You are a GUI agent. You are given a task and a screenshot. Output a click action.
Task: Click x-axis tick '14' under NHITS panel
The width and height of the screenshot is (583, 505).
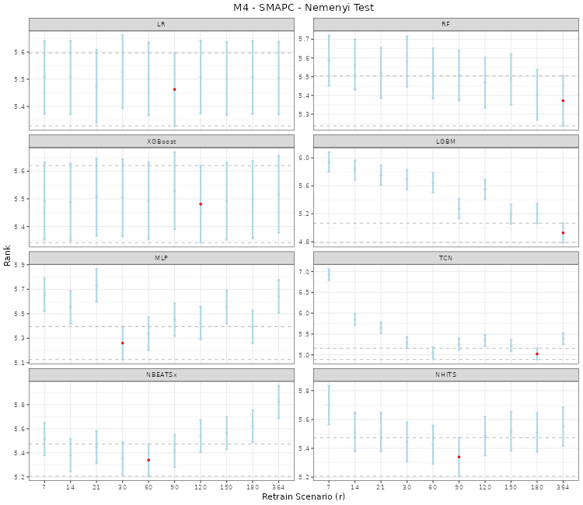[x=354, y=487]
